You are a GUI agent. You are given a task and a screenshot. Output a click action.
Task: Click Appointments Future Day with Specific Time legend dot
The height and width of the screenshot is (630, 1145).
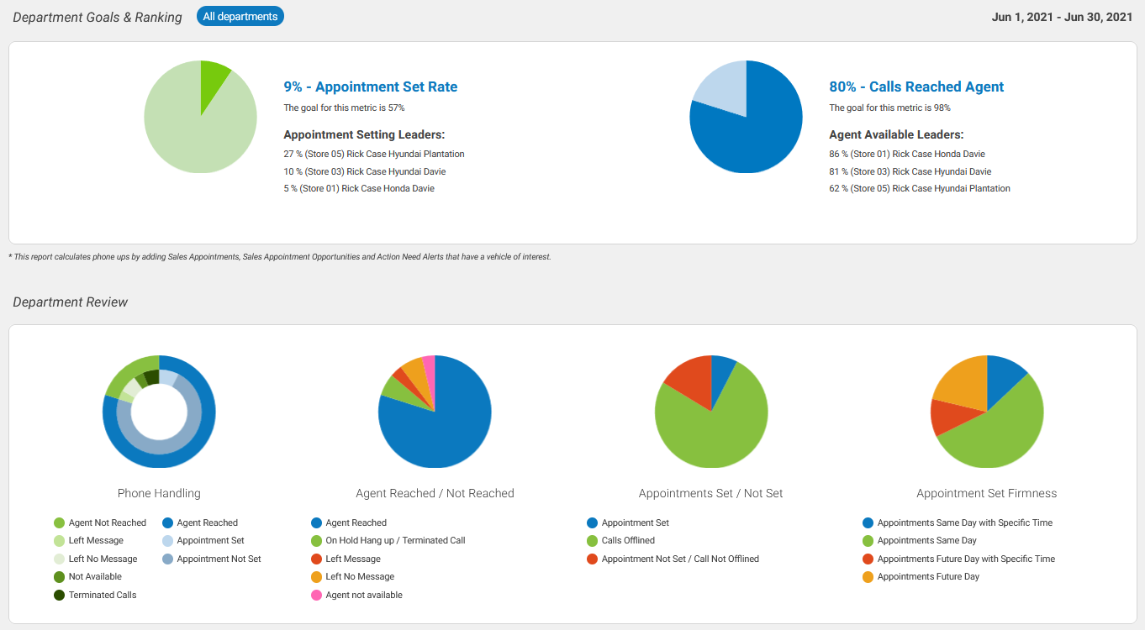click(868, 559)
